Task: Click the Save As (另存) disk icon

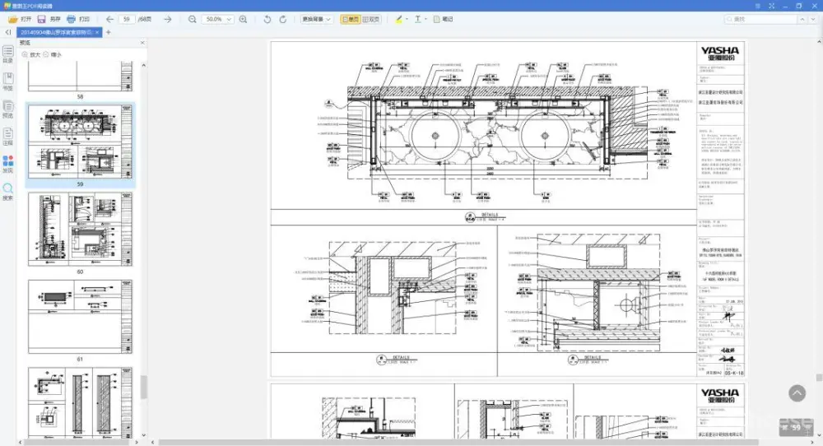Action: click(41, 18)
